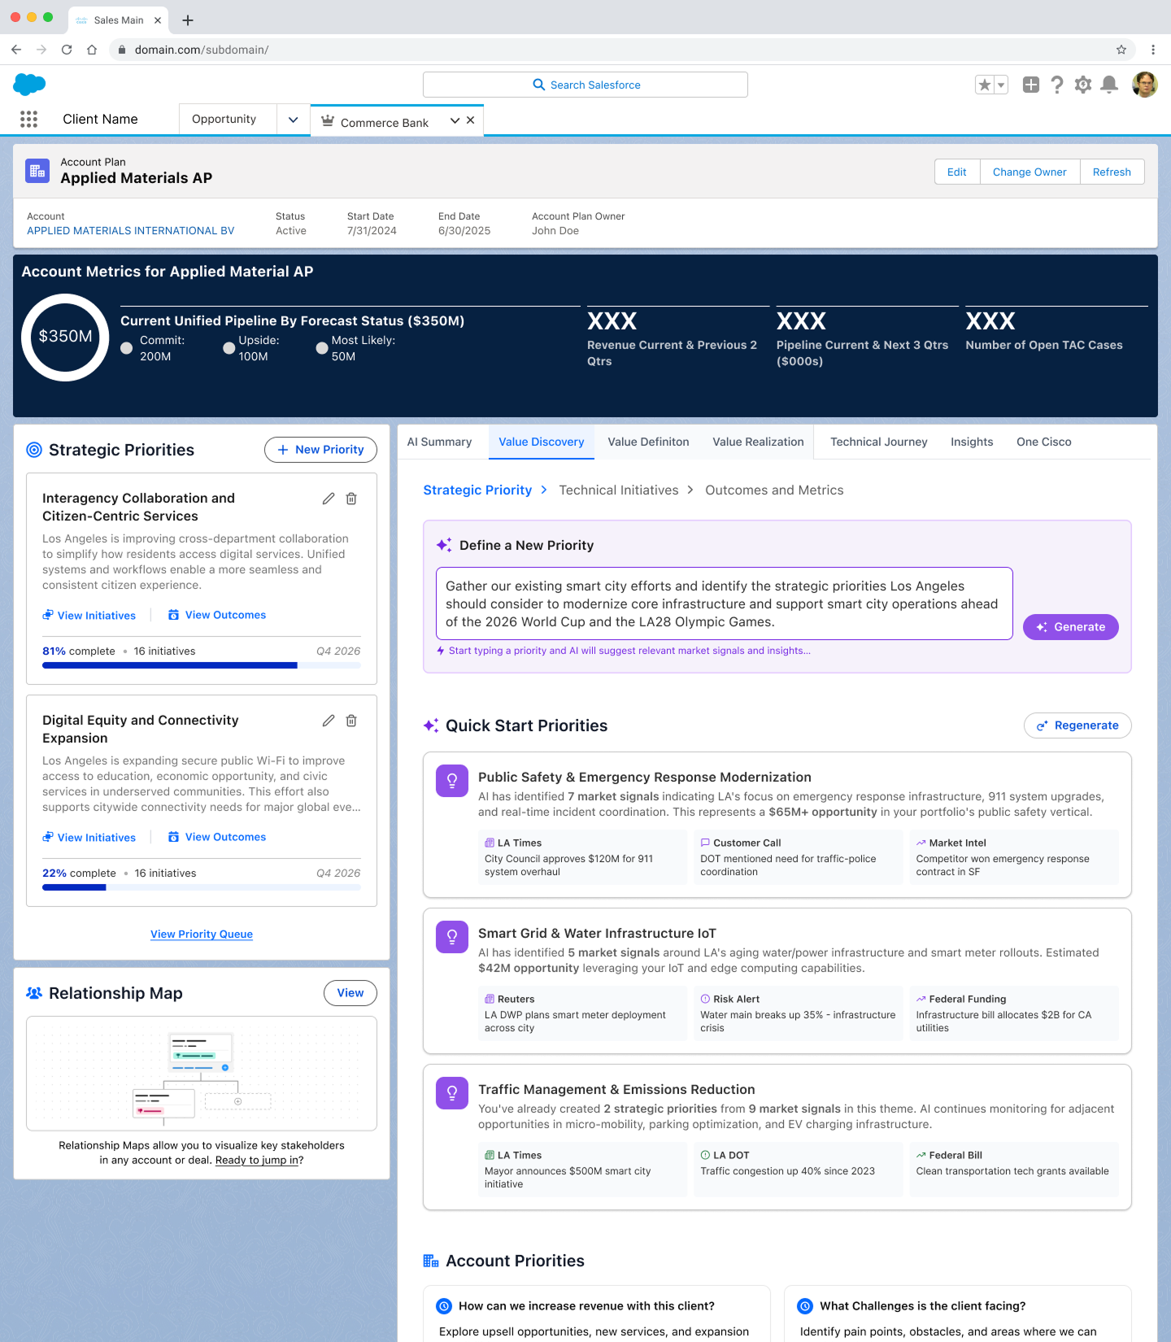Click the help question mark icon
The height and width of the screenshot is (1342, 1171).
click(x=1056, y=85)
